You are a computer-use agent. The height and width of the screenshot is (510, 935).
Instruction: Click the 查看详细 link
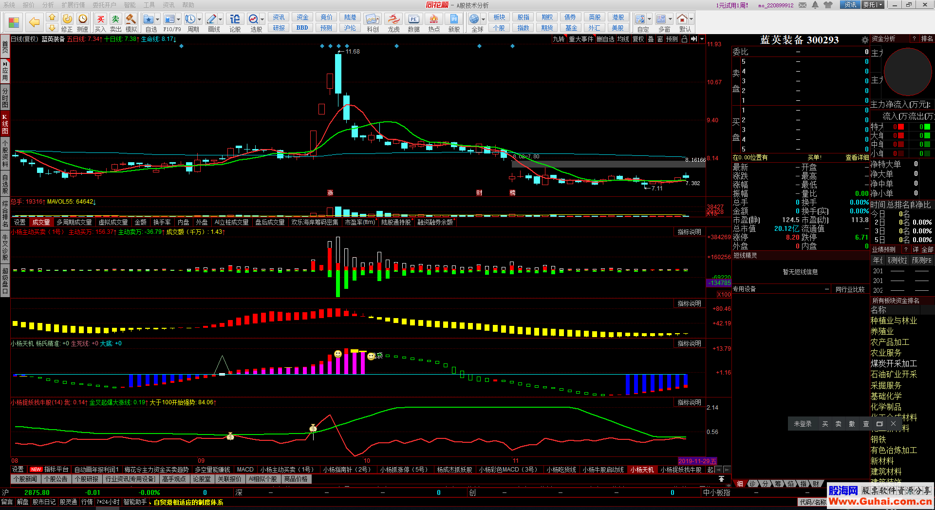click(x=857, y=157)
